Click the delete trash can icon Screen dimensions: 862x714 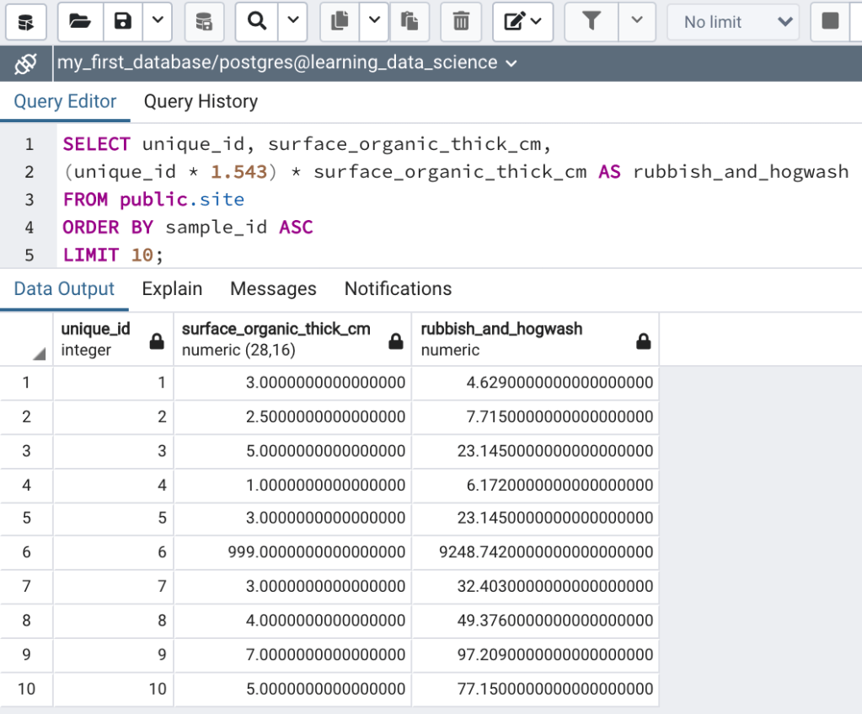tap(461, 21)
